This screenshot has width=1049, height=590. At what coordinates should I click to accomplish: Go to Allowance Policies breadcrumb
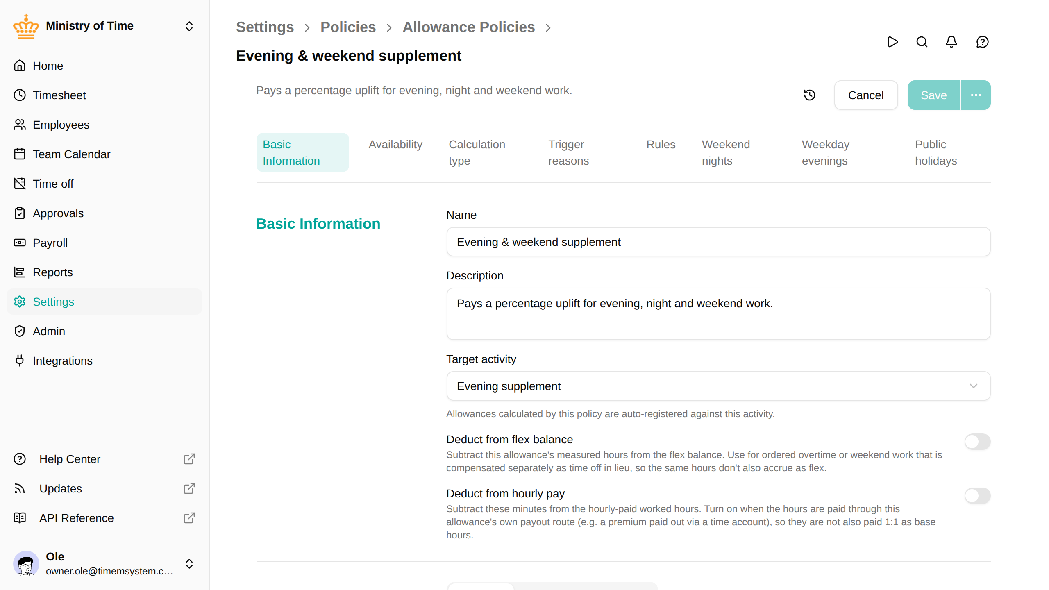469,27
